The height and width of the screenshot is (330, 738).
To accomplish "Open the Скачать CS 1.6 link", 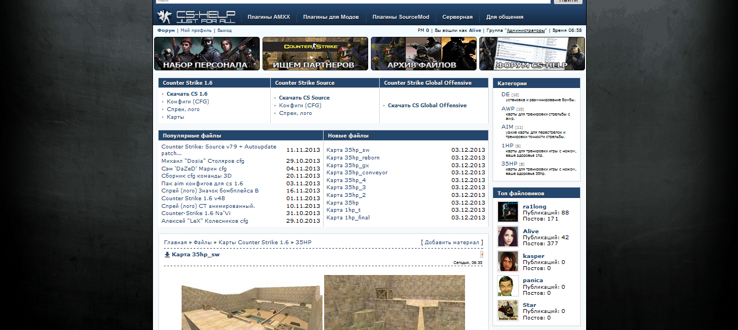I will point(187,94).
